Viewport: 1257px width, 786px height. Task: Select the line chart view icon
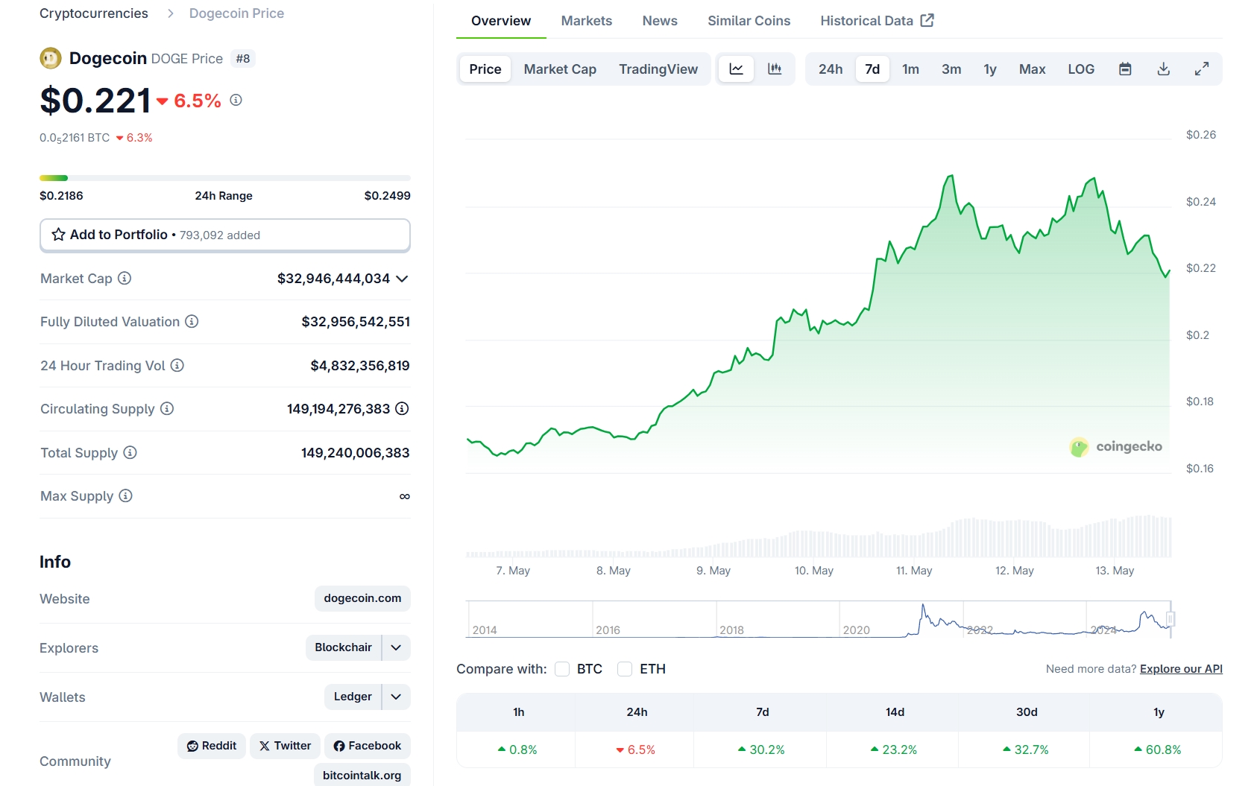(x=737, y=69)
